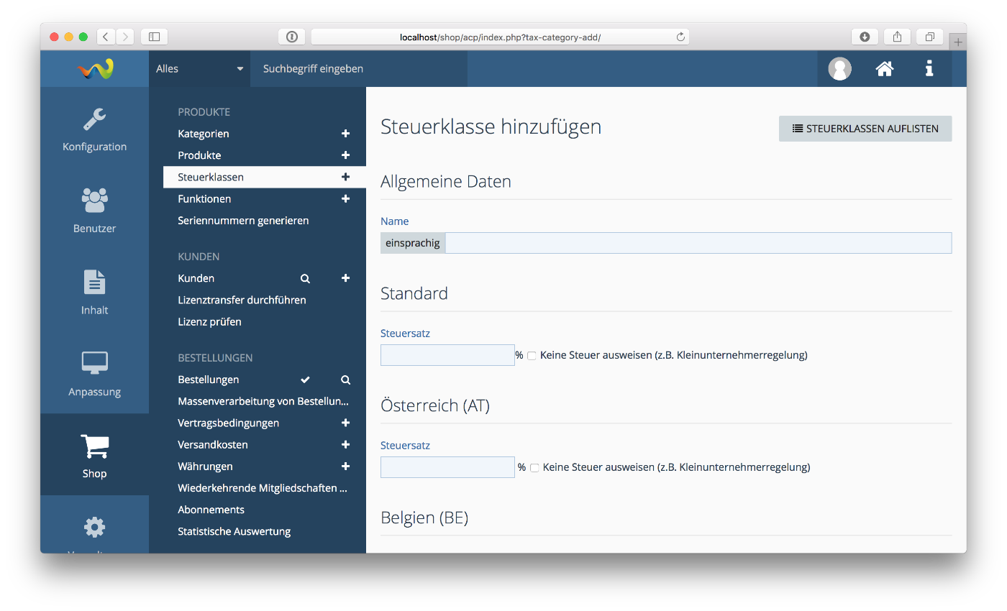The height and width of the screenshot is (611, 1007).
Task: Click the search icon next to Kunden
Action: point(305,278)
